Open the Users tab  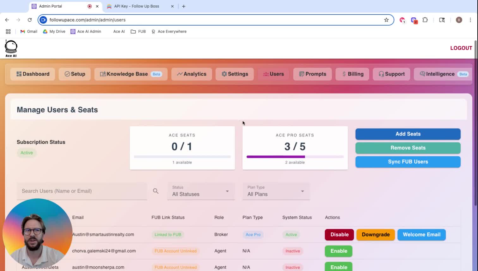(273, 74)
